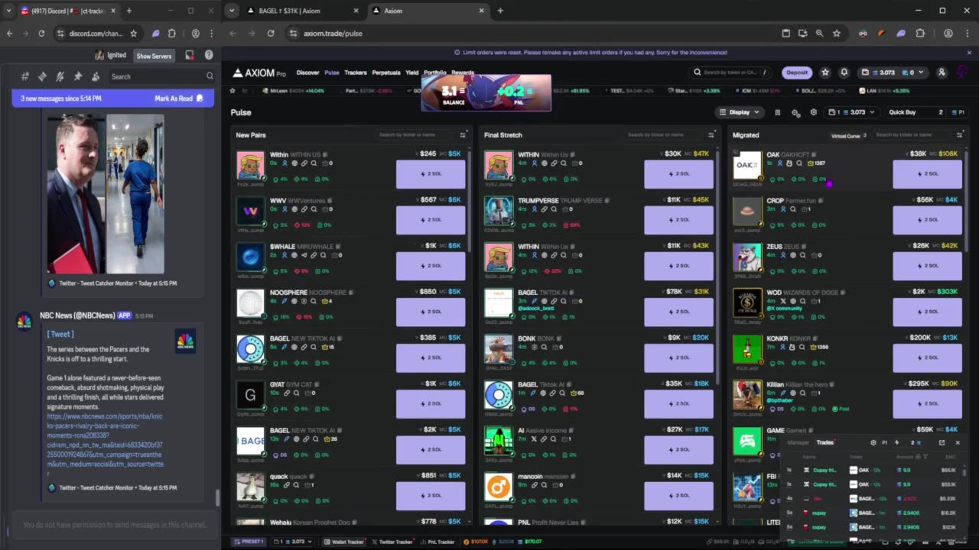Buy 2 SOL of WWV WWVentures
The width and height of the screenshot is (979, 550).
pyautogui.click(x=431, y=220)
